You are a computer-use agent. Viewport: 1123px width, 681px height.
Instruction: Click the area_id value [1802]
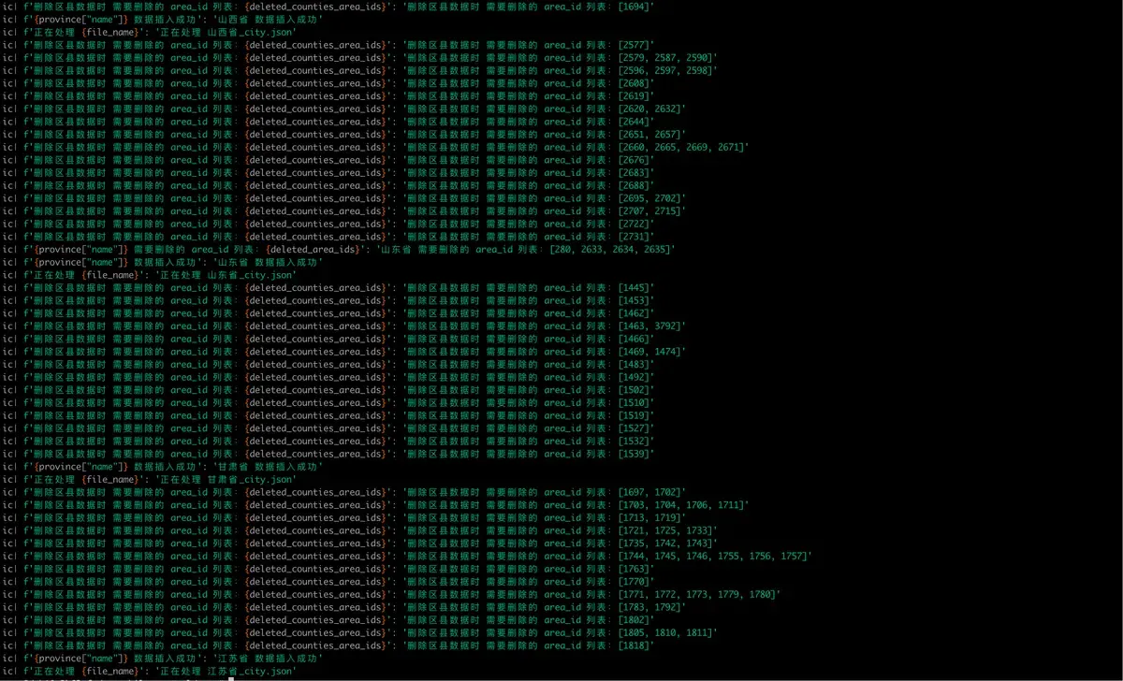pos(634,620)
